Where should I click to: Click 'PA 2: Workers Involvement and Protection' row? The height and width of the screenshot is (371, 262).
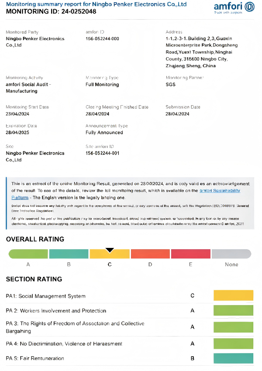click(129, 311)
